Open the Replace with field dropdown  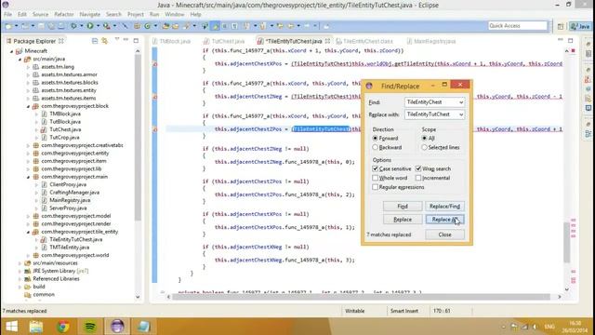(461, 114)
